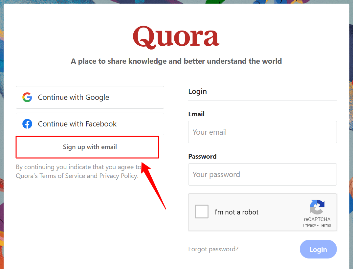Click the Login section heading

197,92
